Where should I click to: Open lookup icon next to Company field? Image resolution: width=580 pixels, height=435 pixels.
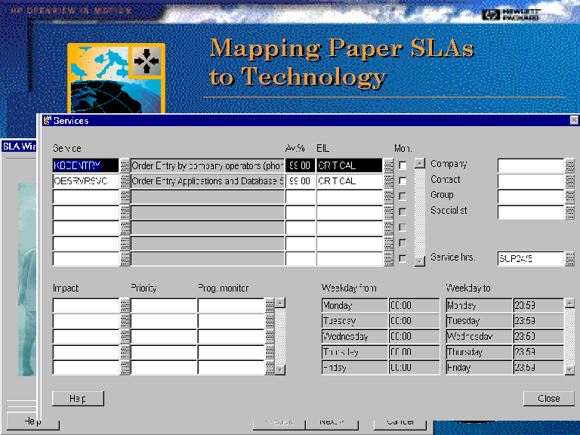(569, 165)
